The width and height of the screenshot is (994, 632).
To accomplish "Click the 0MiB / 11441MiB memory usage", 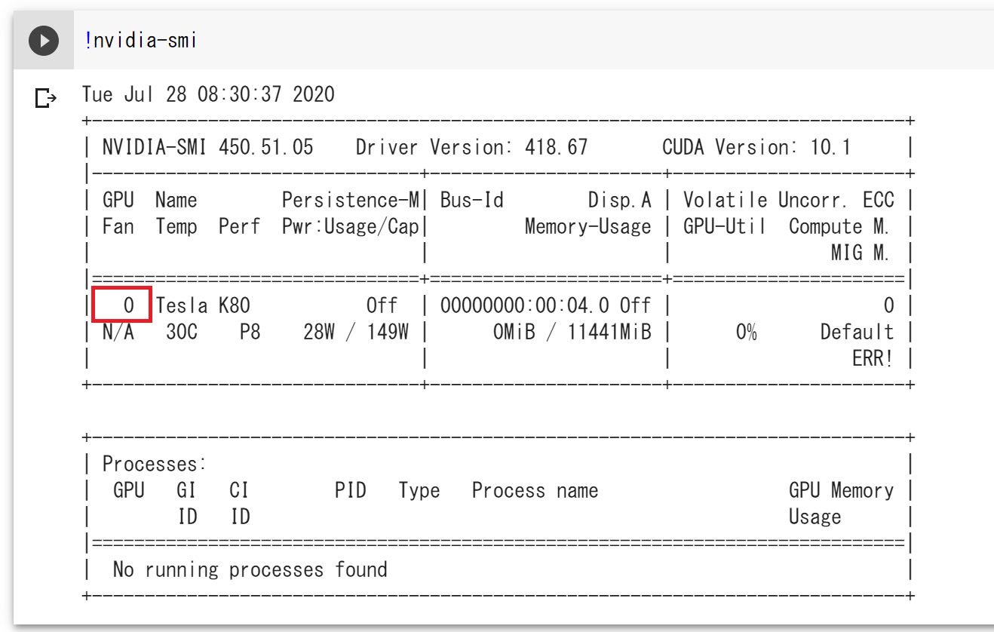I will 572,332.
